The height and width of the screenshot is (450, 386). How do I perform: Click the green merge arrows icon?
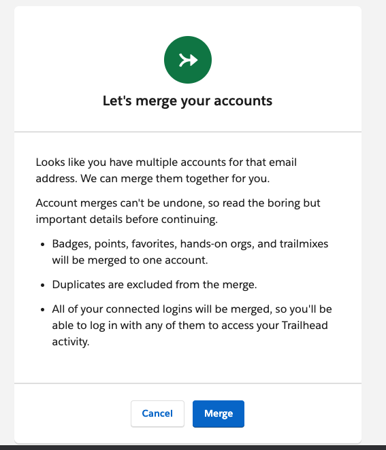click(x=188, y=60)
